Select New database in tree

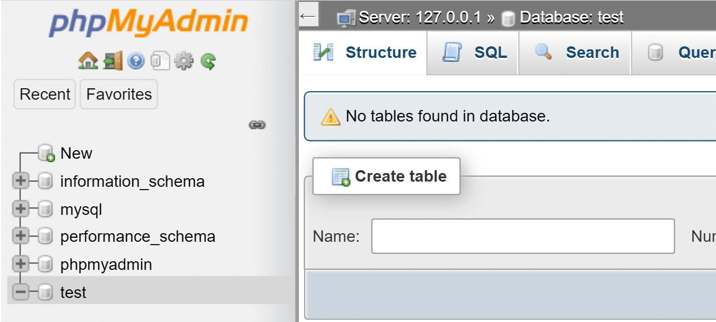[x=76, y=154]
